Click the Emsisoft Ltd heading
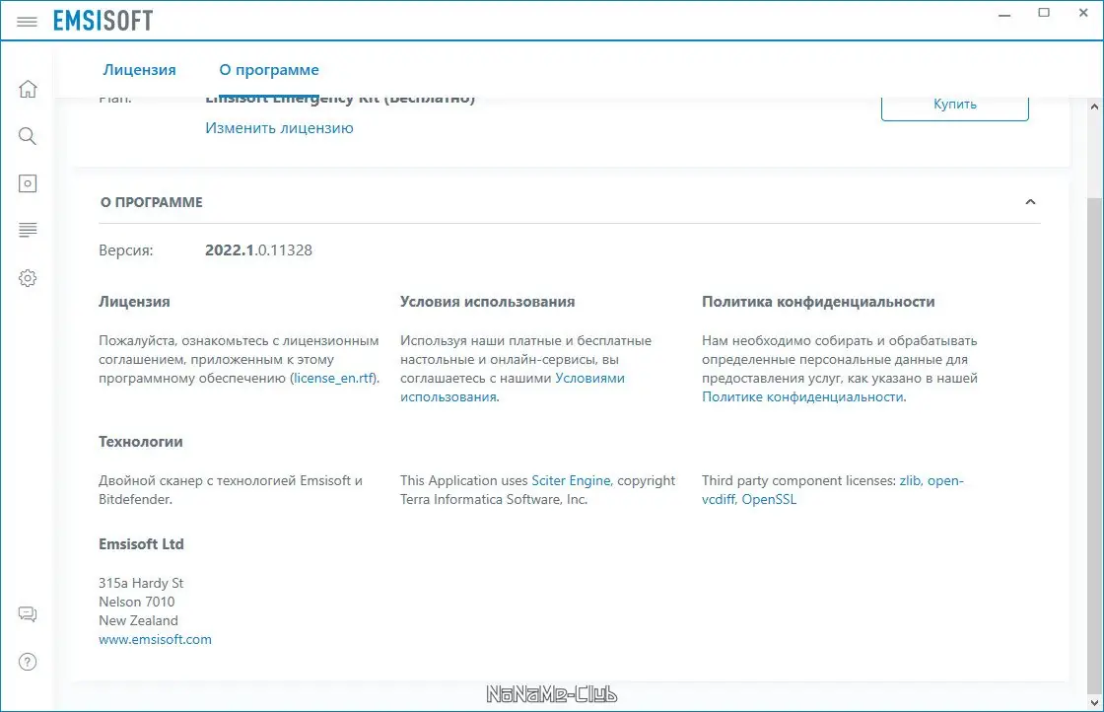Screen dimensions: 1104x712 [141, 544]
